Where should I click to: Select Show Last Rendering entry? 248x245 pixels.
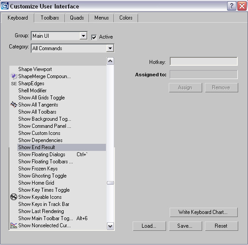41,211
